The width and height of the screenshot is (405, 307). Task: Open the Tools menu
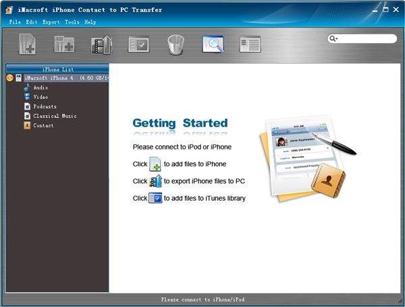point(72,22)
